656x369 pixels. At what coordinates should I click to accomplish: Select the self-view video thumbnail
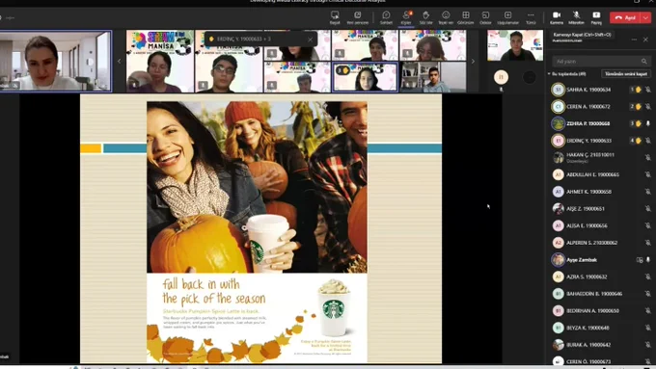(515, 45)
